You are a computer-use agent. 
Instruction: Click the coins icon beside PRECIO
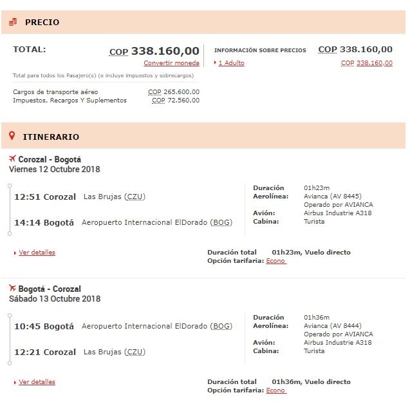click(13, 22)
